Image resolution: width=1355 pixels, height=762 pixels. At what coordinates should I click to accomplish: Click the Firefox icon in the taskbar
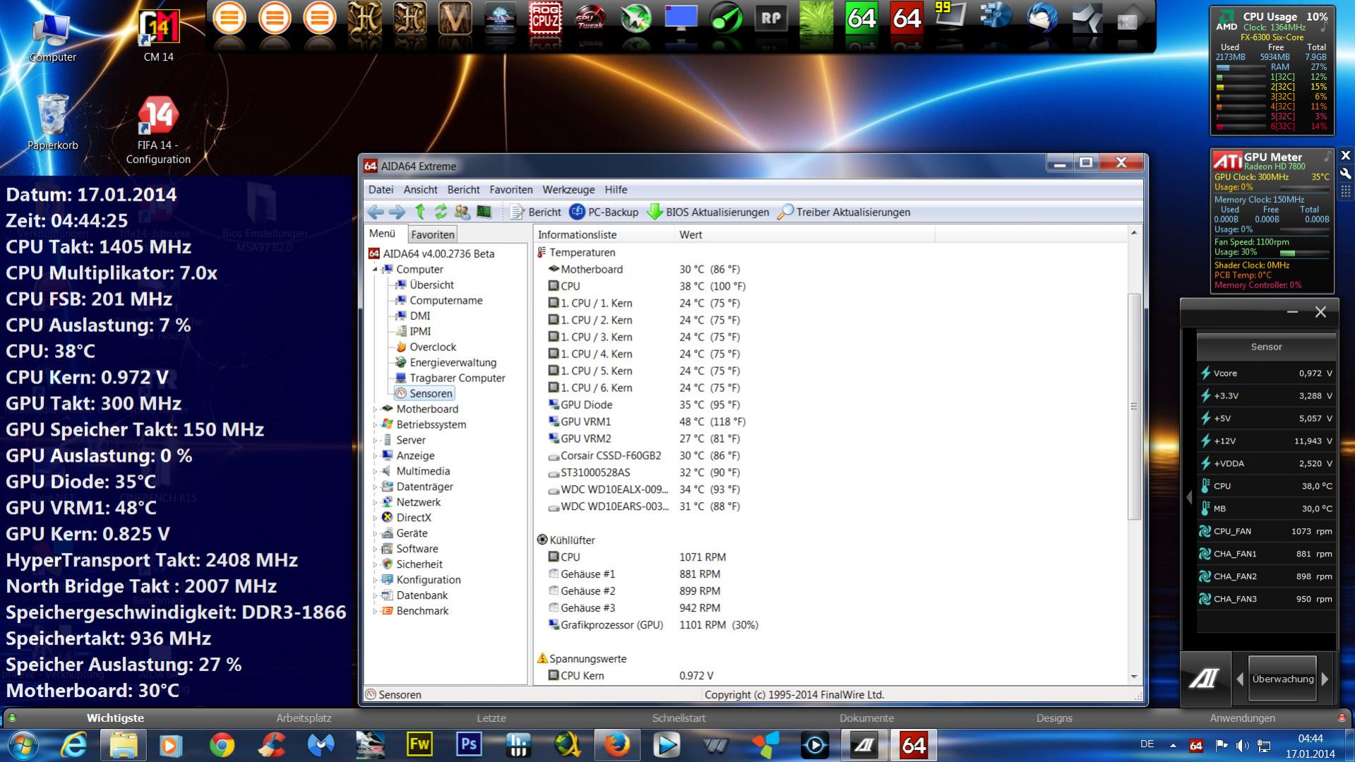[616, 745]
